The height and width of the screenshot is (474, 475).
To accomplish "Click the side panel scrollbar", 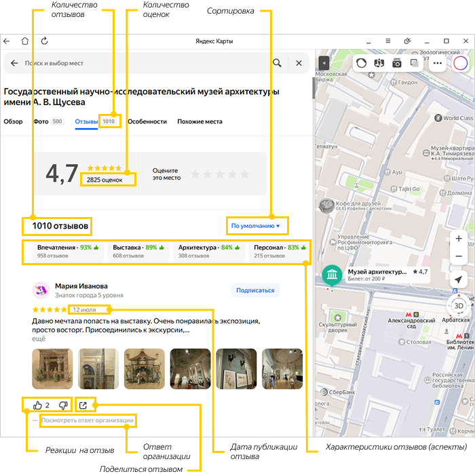I will [313, 87].
